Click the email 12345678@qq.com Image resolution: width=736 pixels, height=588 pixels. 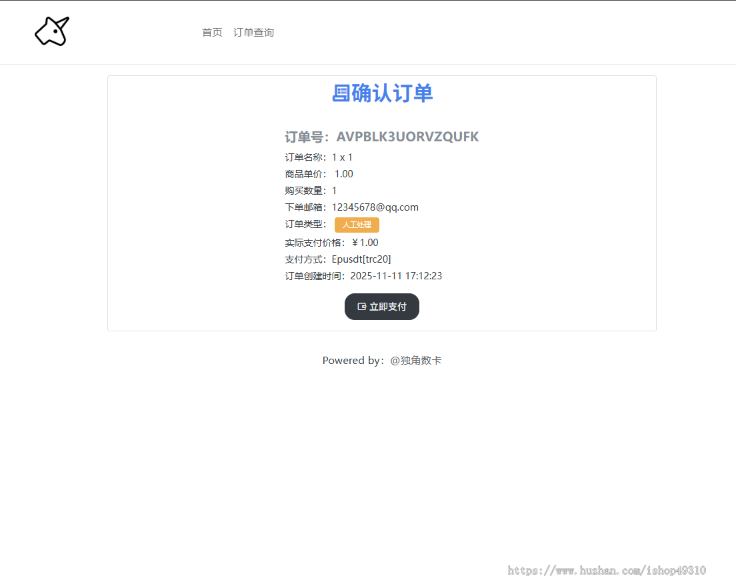click(x=375, y=207)
